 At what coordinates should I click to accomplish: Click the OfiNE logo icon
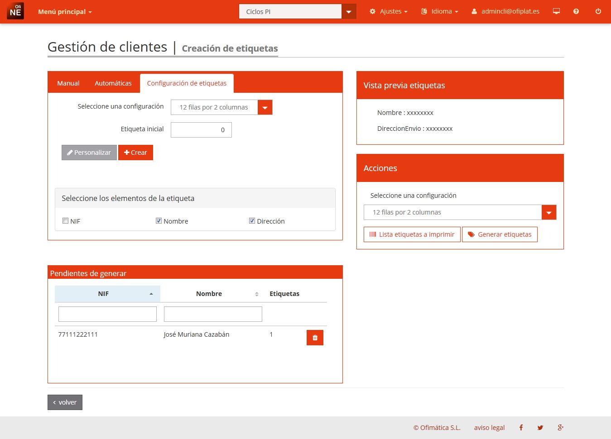pos(15,11)
